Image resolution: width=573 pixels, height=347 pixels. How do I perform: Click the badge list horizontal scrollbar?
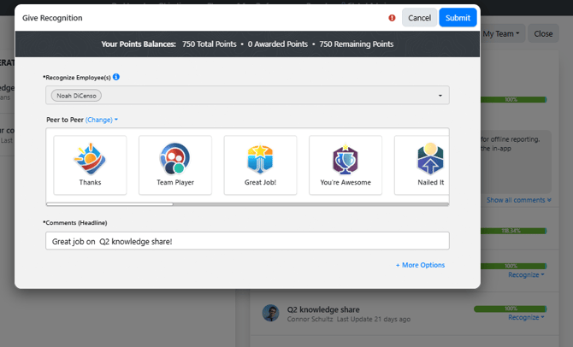109,204
